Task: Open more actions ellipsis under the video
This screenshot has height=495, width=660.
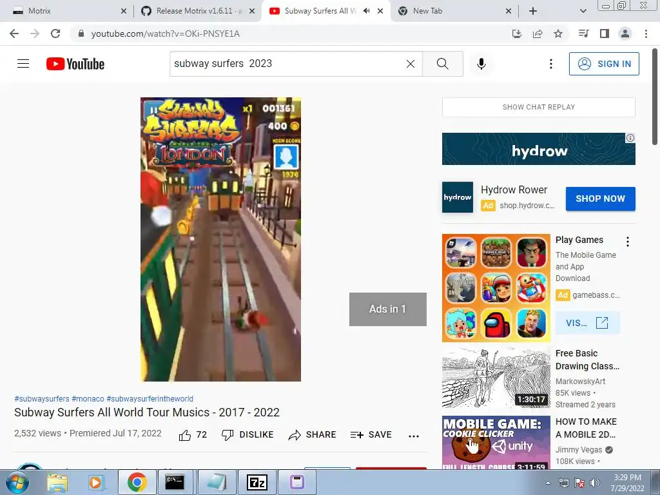Action: coord(414,436)
